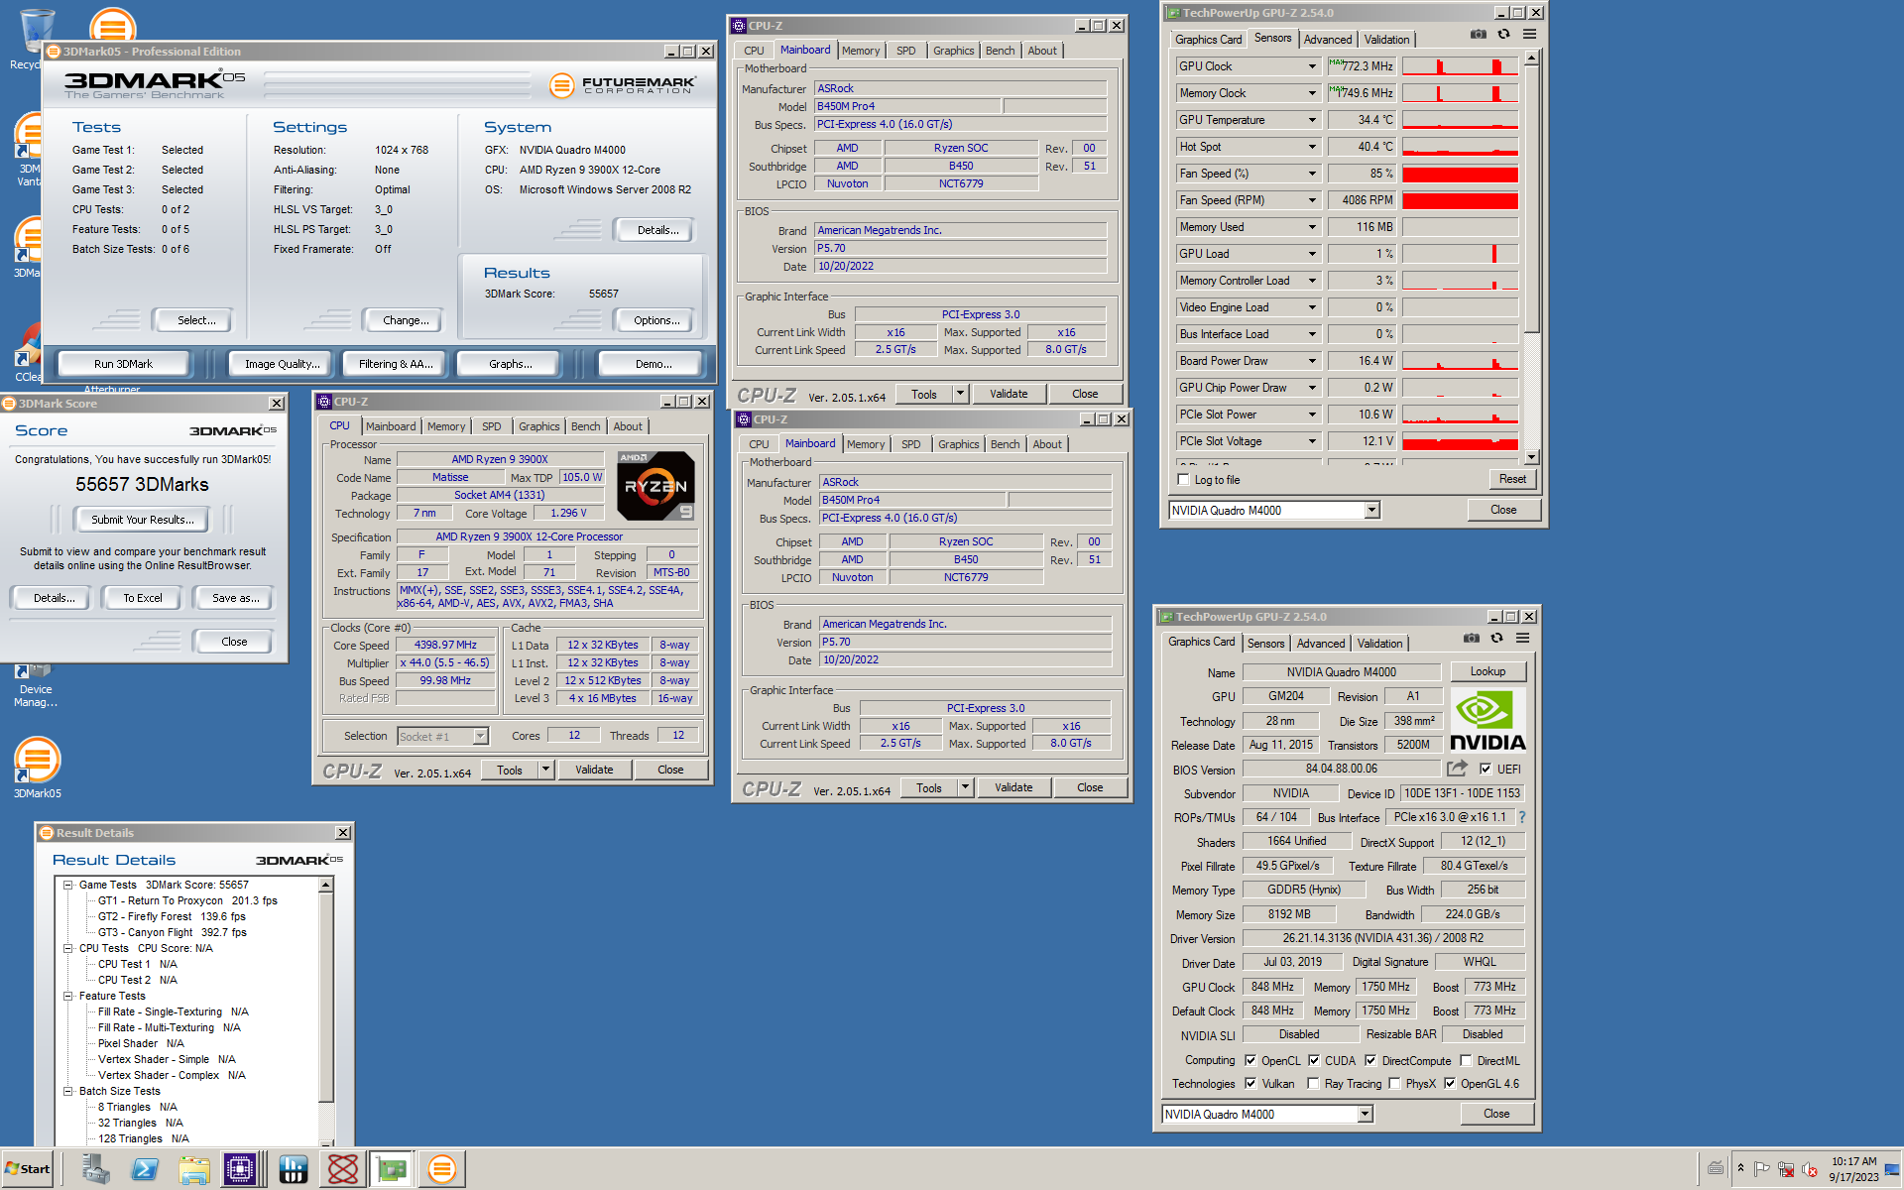Toggle the DirectCompute checkbox

[x=1370, y=1060]
